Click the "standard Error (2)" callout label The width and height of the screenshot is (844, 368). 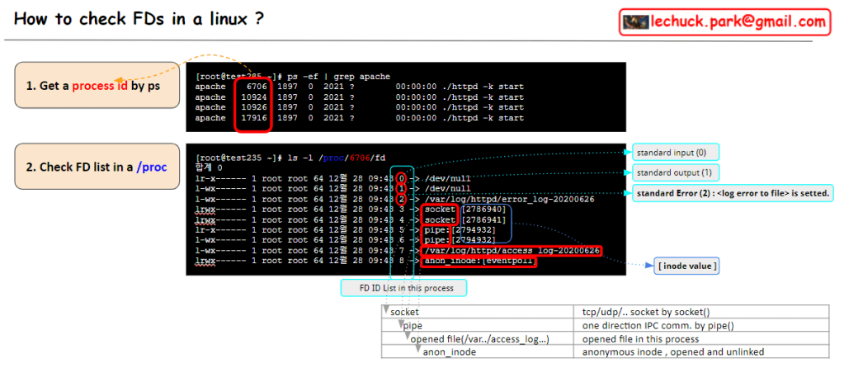[733, 193]
